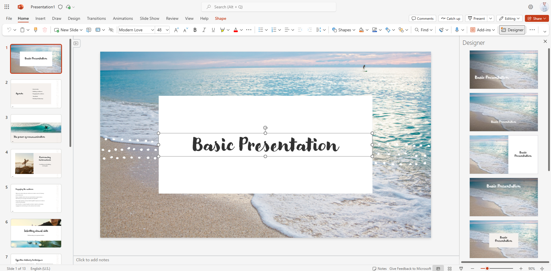Click the Delete trash icon

pyautogui.click(x=45, y=30)
